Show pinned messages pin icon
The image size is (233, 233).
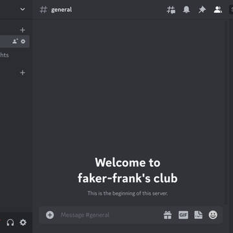point(202,10)
